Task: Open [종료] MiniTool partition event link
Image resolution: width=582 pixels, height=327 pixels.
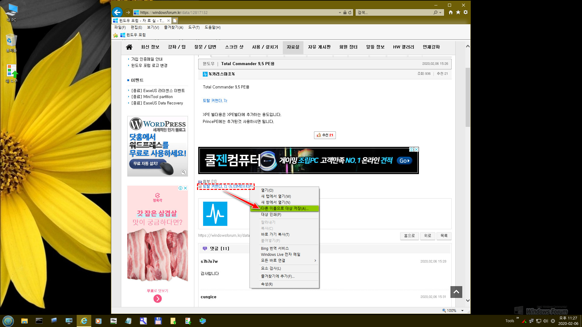Action: (x=152, y=97)
